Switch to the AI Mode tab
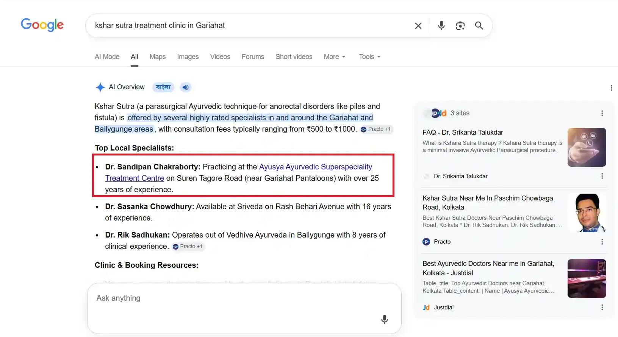The width and height of the screenshot is (618, 337). [107, 57]
